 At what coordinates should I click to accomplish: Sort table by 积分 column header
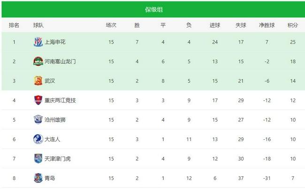[x=293, y=25]
